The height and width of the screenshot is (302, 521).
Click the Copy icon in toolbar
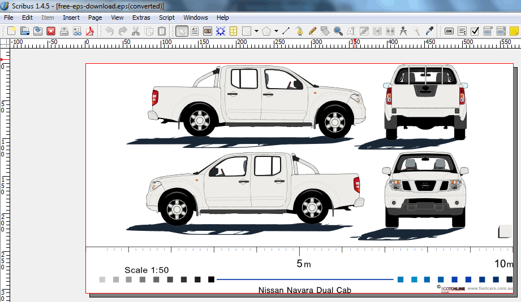click(x=149, y=31)
